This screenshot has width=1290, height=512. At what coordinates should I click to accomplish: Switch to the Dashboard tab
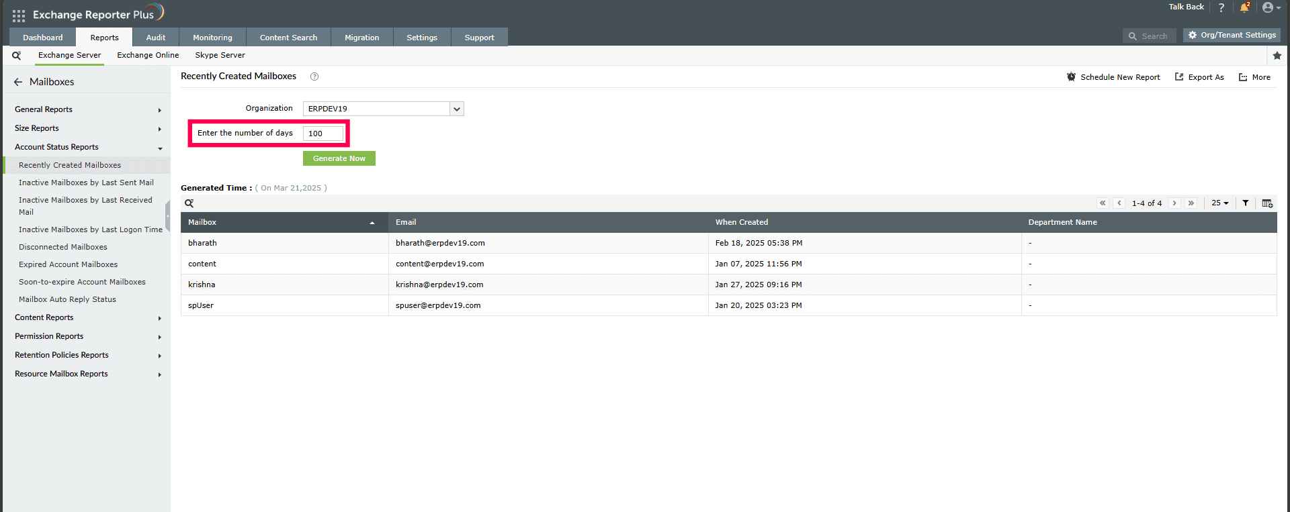[43, 38]
